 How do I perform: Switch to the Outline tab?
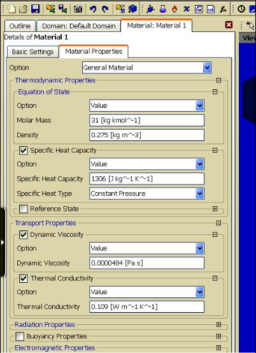20,26
